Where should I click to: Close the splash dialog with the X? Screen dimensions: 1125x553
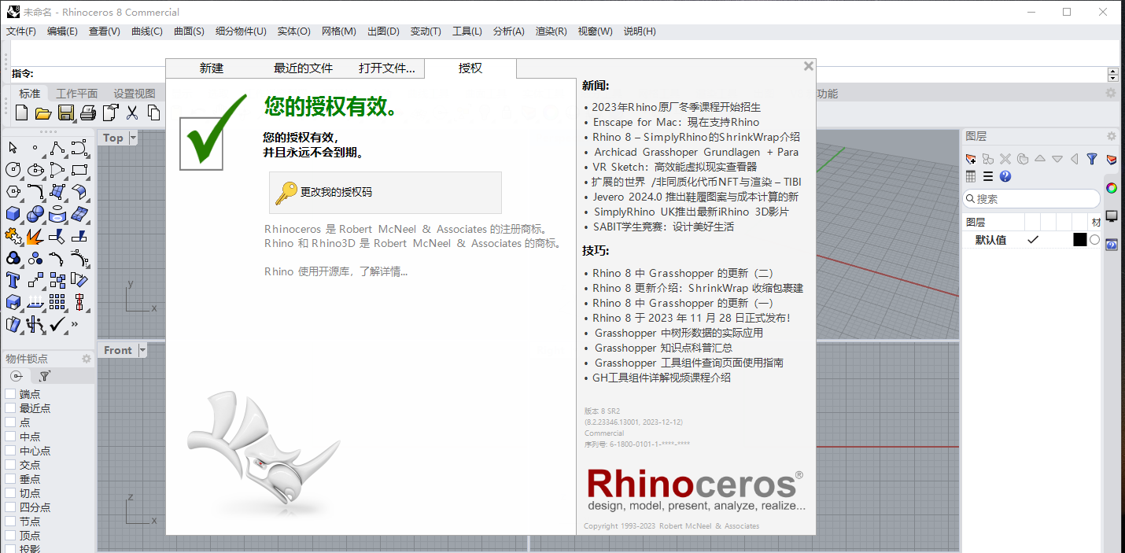coord(808,67)
